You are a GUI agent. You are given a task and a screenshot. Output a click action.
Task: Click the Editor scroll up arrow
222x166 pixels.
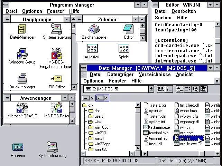point(218,24)
